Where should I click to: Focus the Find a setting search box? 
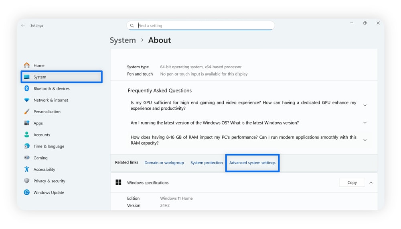(200, 25)
